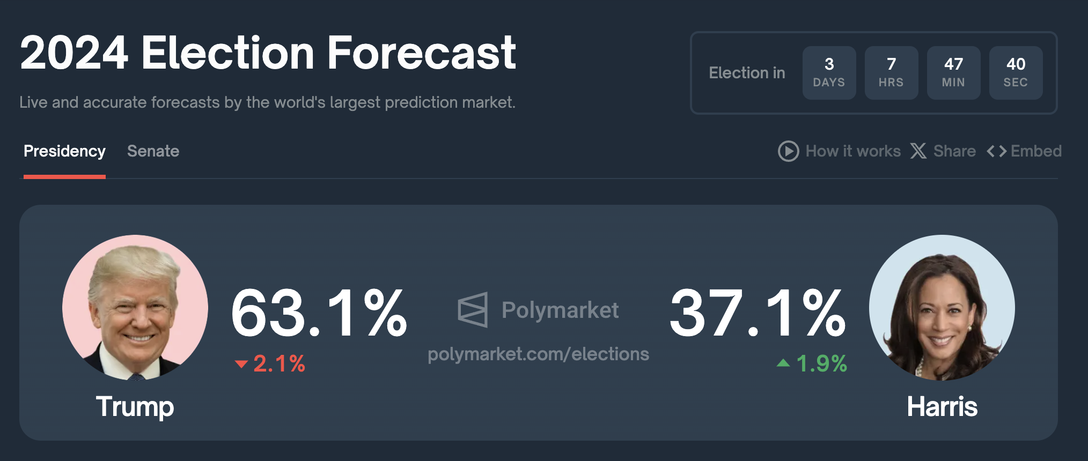The height and width of the screenshot is (461, 1088).
Task: Click Trump's circular portrait photo
Action: click(x=135, y=308)
